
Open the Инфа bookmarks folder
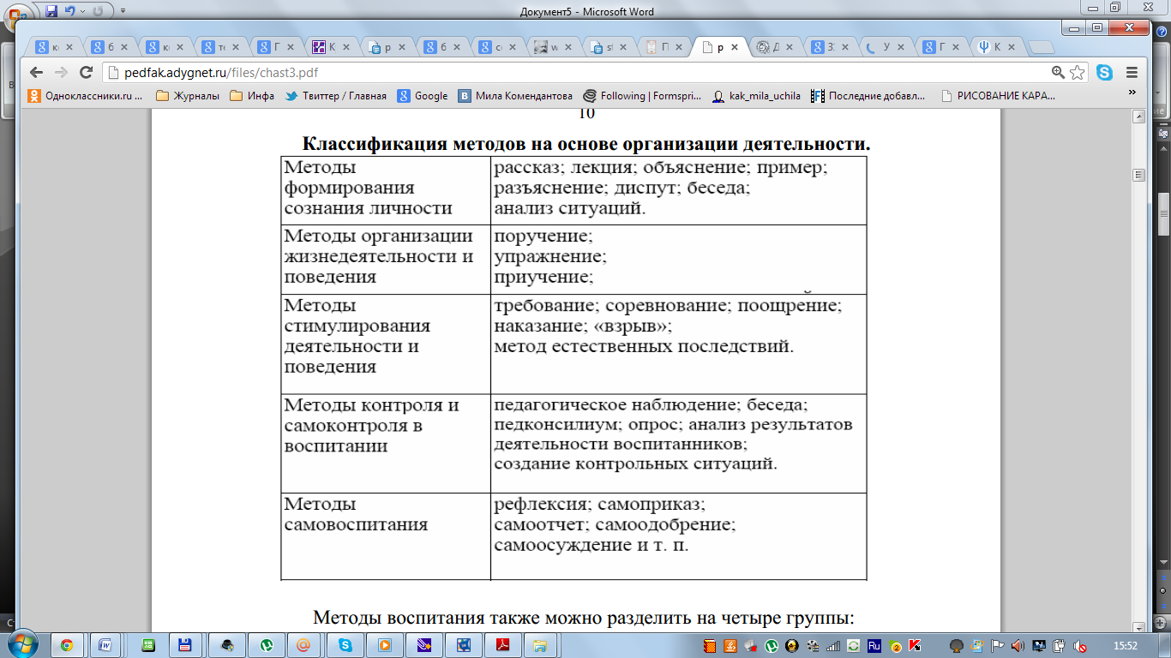[252, 96]
